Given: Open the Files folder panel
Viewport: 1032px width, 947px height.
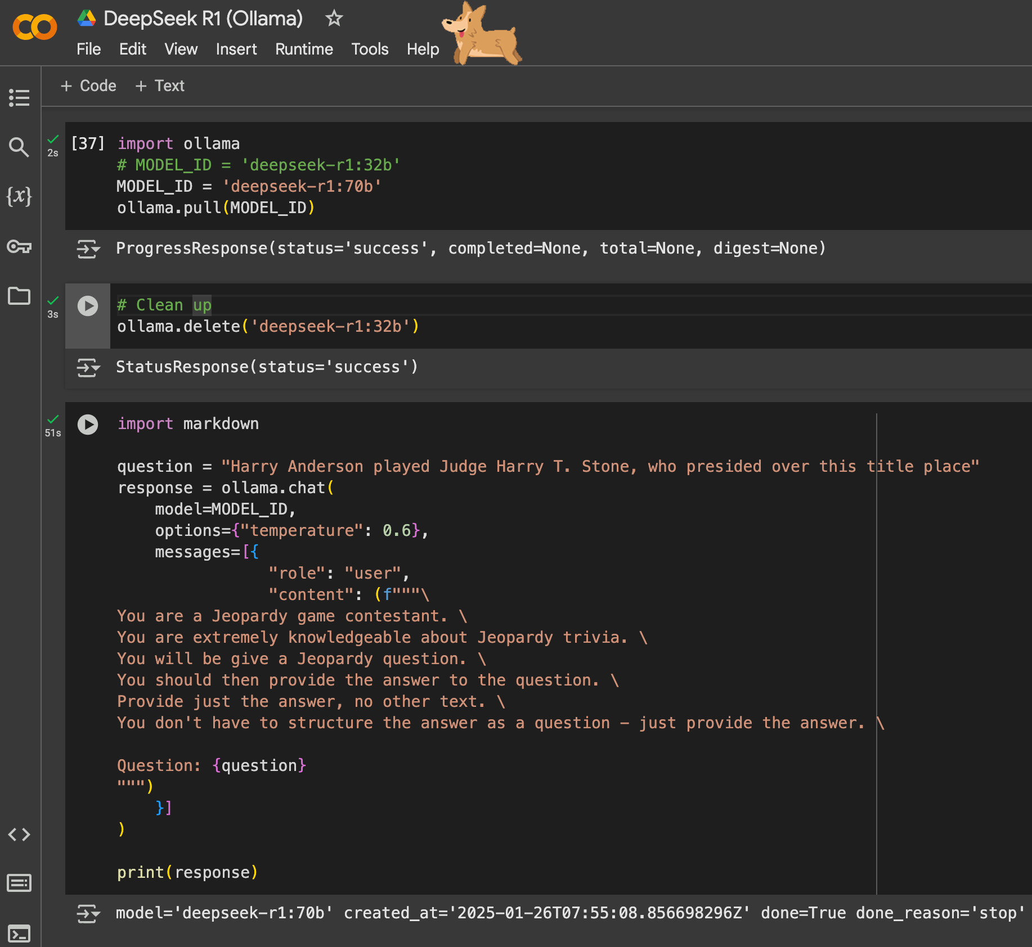Looking at the screenshot, I should tap(19, 295).
